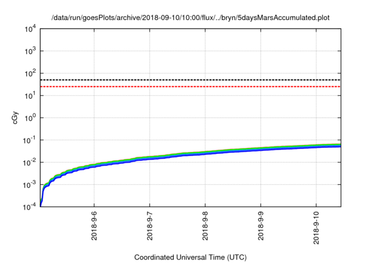376x263 pixels.
Task: Click the 2018-9-10 date tick label
Action: point(316,227)
